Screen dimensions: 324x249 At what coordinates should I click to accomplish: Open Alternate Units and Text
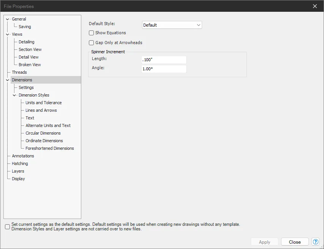[x=48, y=125]
